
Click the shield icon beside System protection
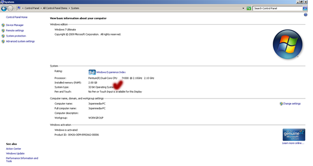(x=3, y=36)
